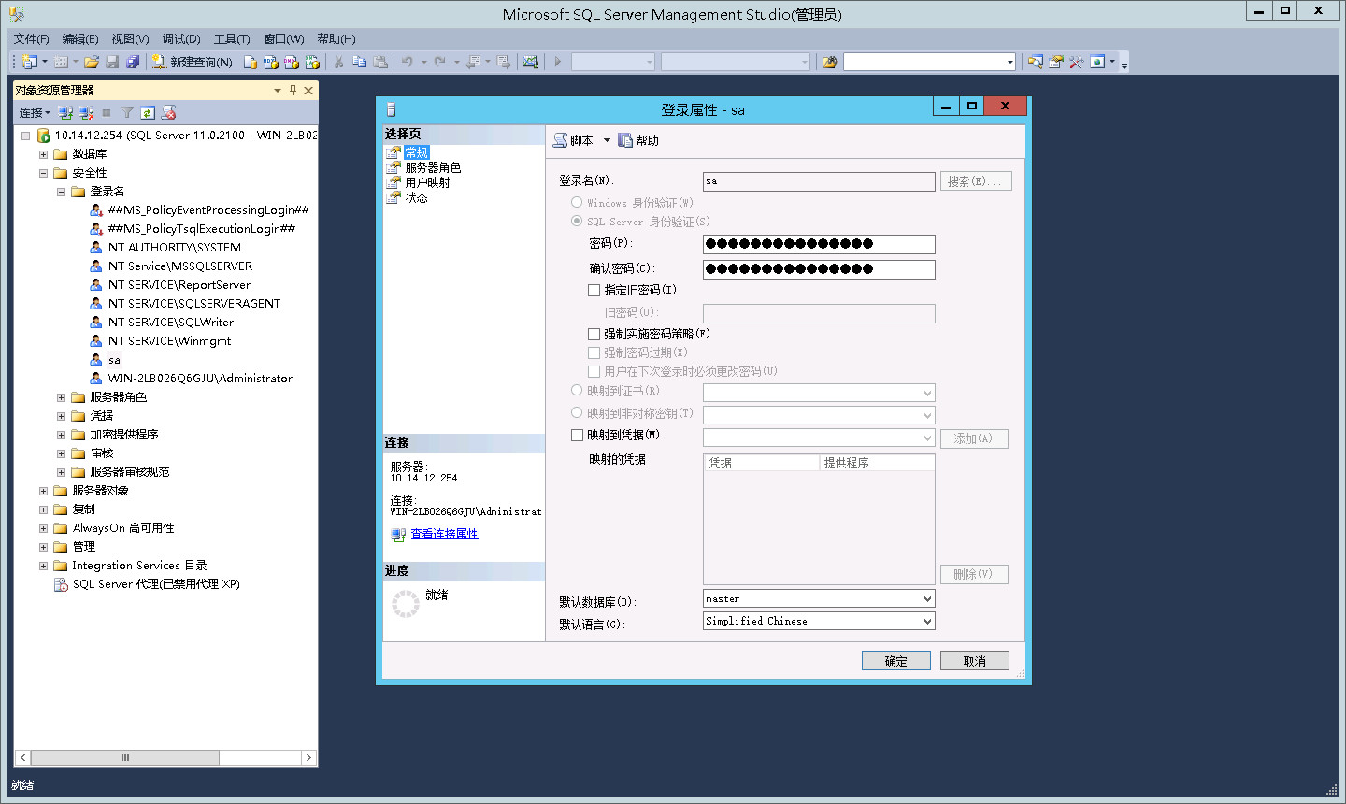Open the 连接 dropdown in Object Explorer
Image resolution: width=1346 pixels, height=804 pixels.
pyautogui.click(x=35, y=112)
